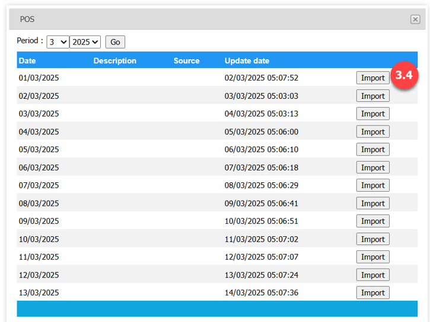Import the 01/03/2025 record
This screenshot has width=430, height=322.
pyautogui.click(x=372, y=78)
